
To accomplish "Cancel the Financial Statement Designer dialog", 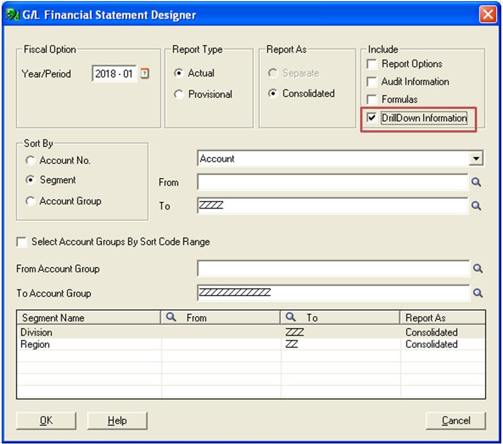I will tap(456, 421).
